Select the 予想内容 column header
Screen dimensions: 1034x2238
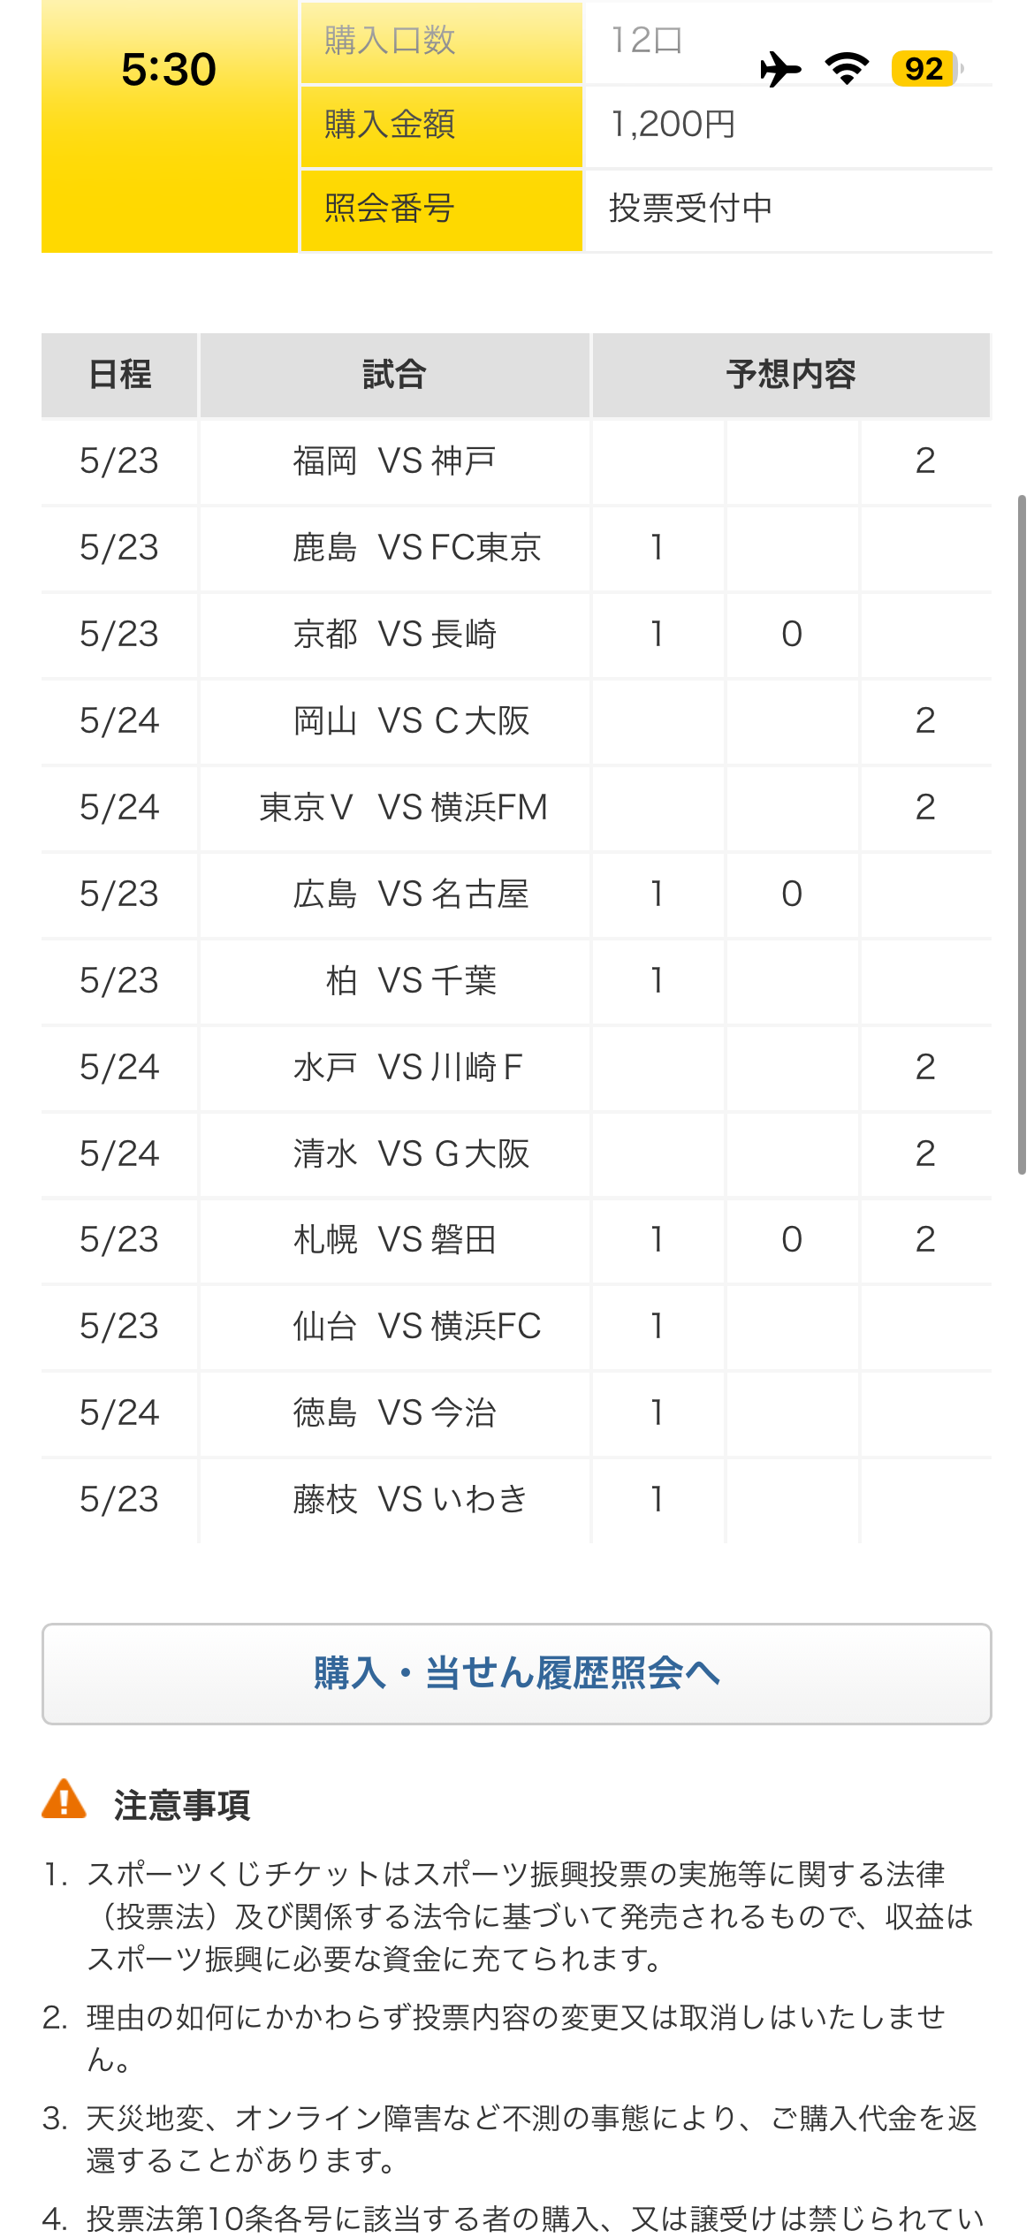(792, 375)
